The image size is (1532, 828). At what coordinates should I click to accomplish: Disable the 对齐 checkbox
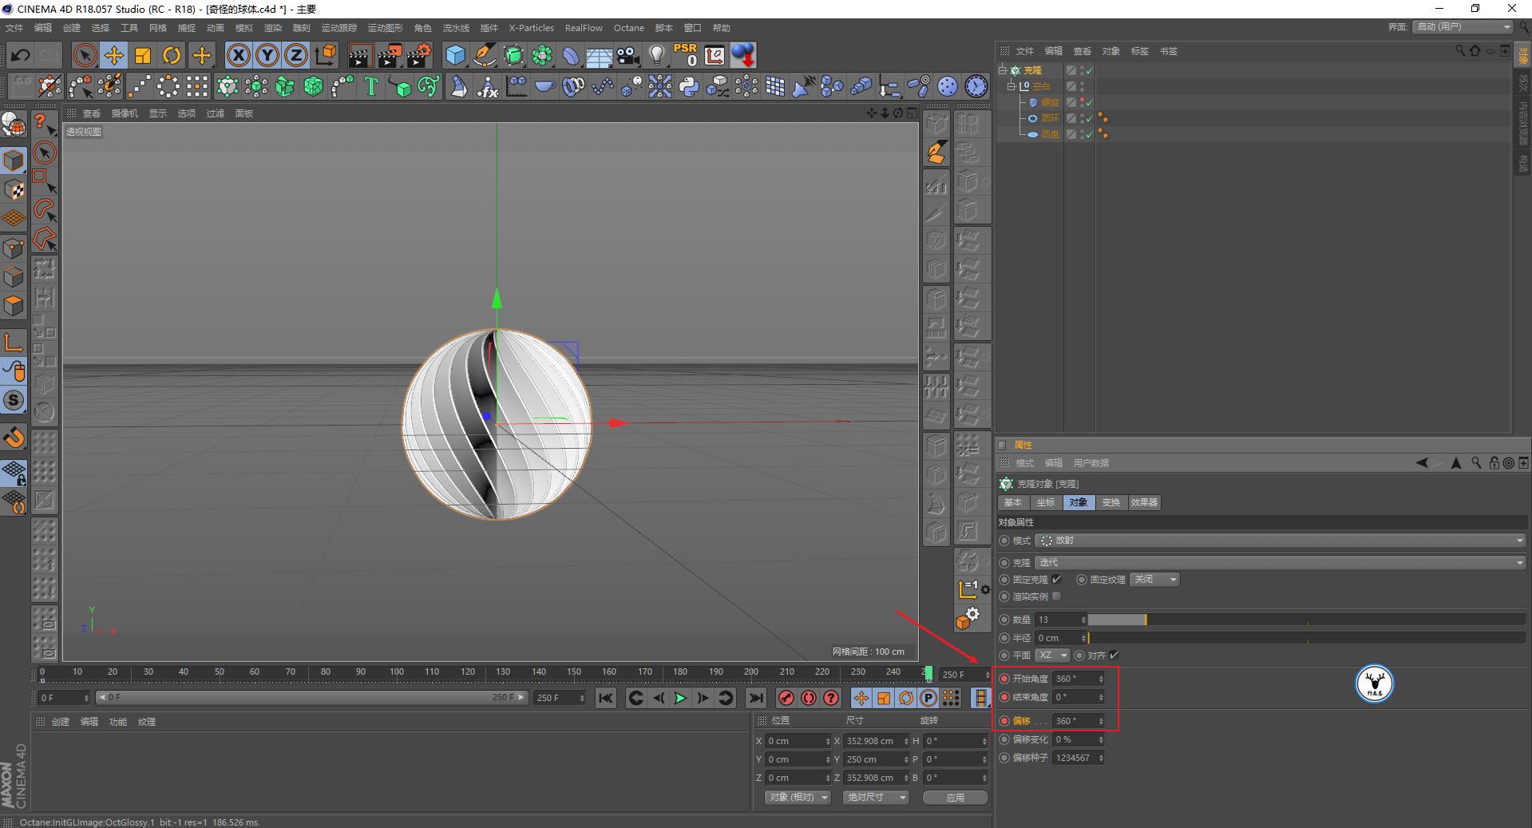[1115, 655]
